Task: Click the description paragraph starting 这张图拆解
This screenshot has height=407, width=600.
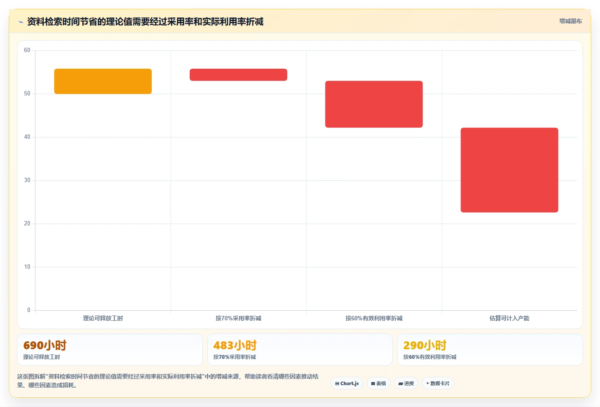Action: click(x=168, y=381)
